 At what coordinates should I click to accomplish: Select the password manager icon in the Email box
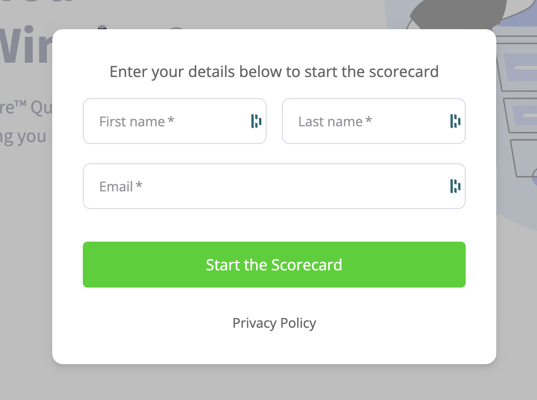click(455, 186)
